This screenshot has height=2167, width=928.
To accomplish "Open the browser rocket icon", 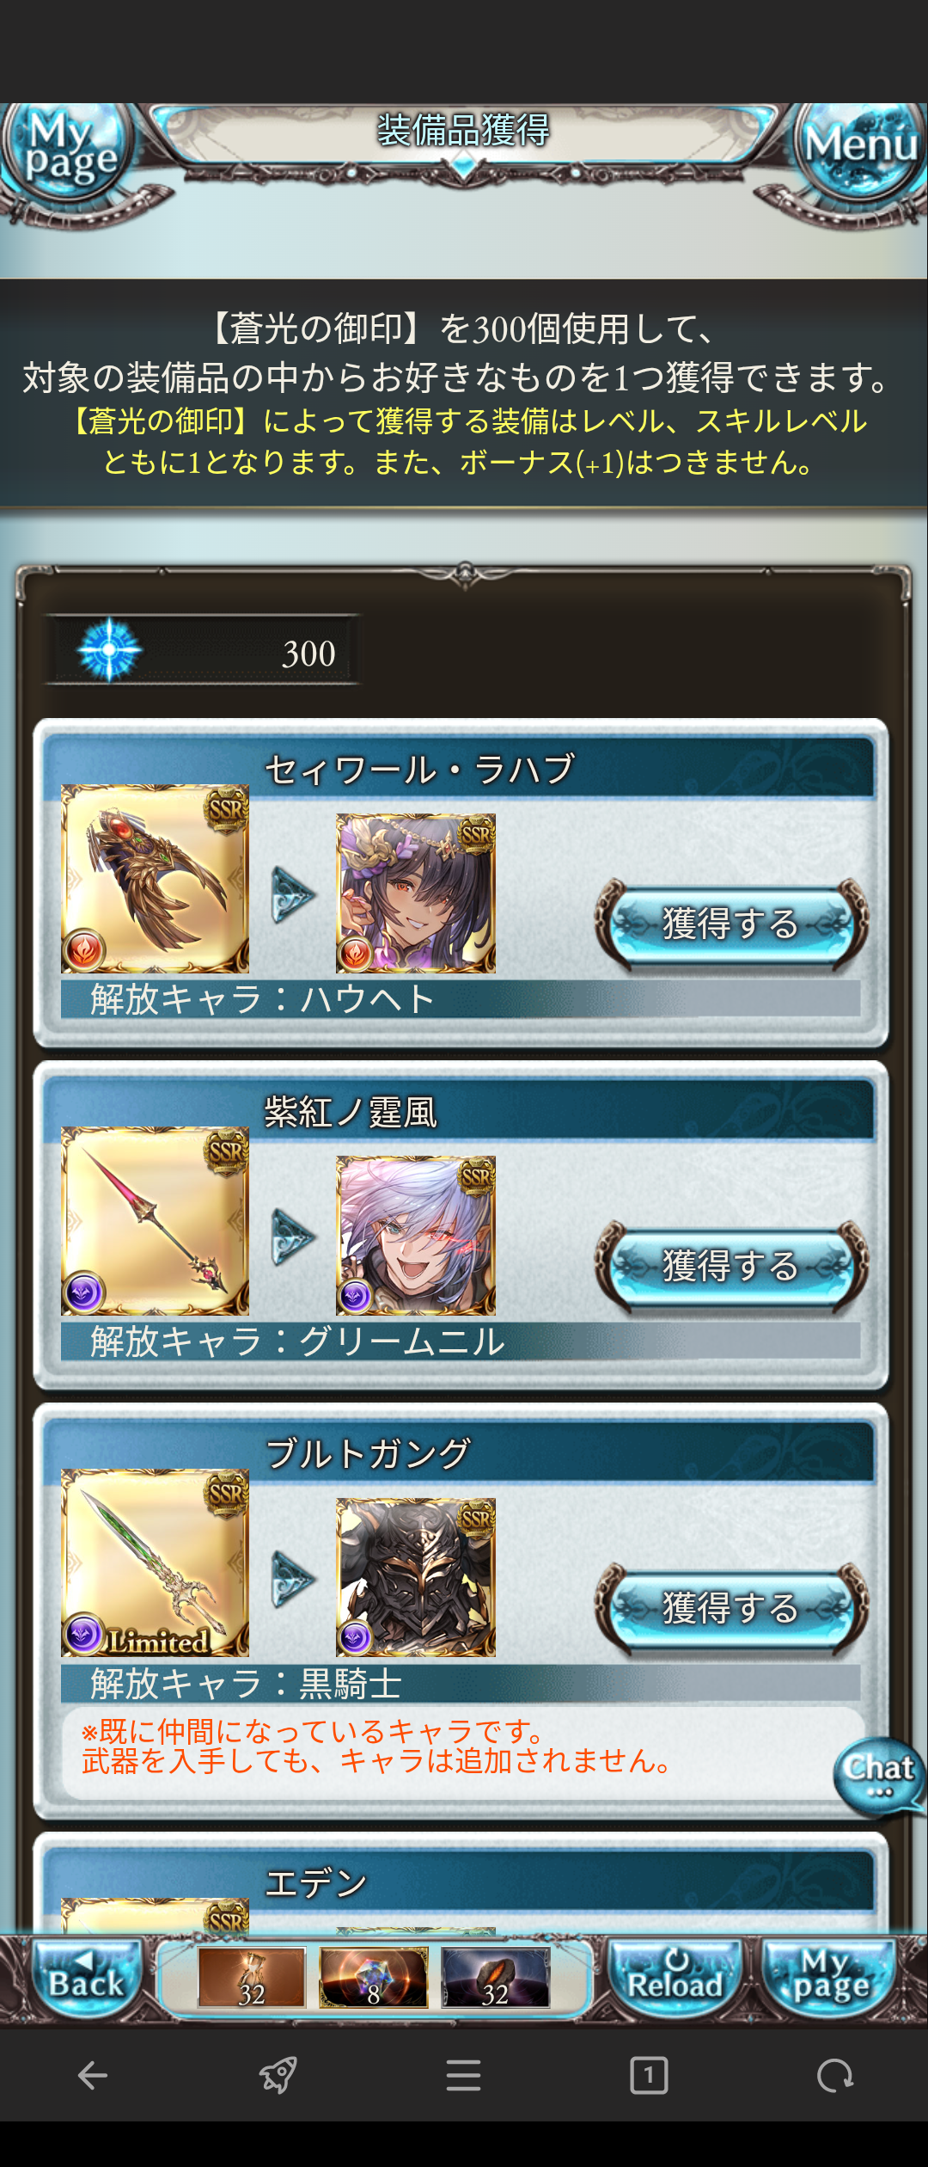I will (278, 2076).
